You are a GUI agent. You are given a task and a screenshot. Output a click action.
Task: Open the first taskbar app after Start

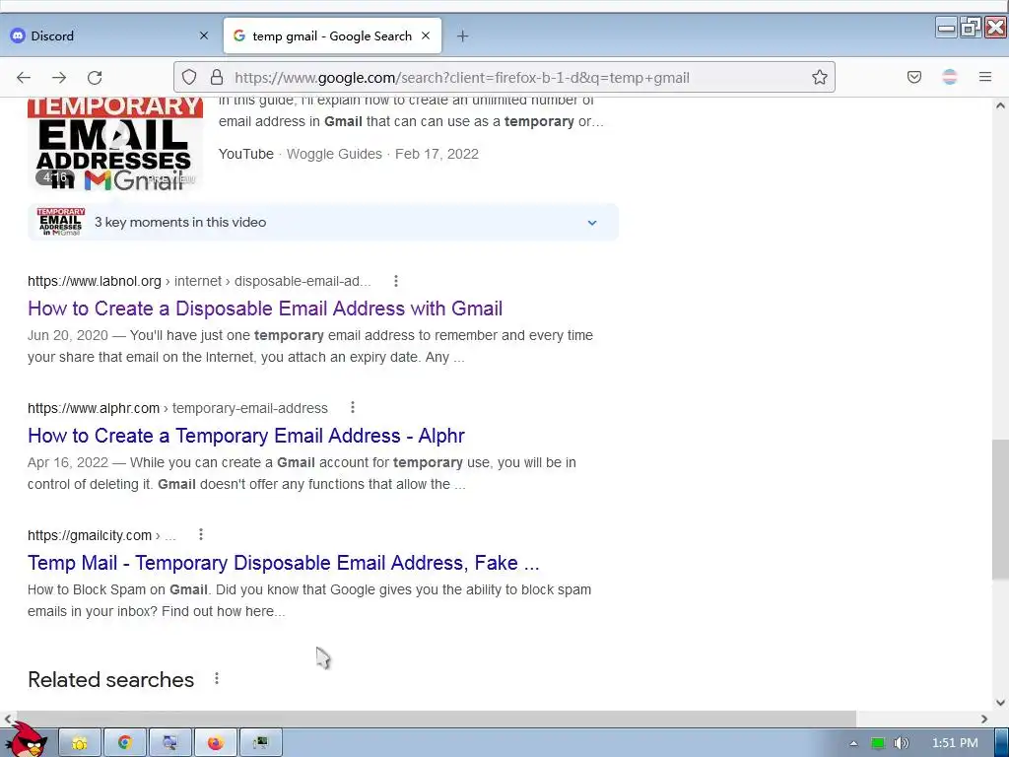click(80, 743)
